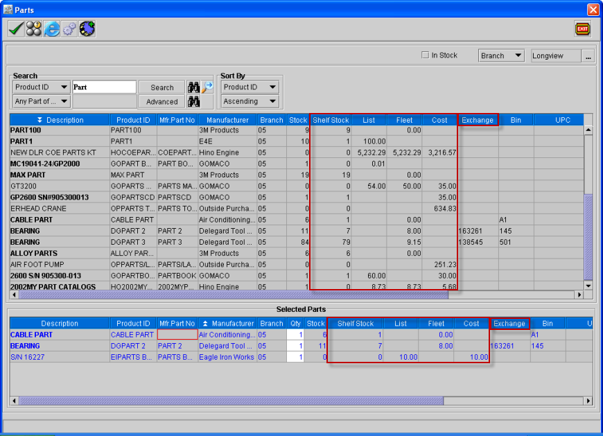This screenshot has width=603, height=436.
Task: Click the four-circles help toolbar icon
Action: pos(34,29)
